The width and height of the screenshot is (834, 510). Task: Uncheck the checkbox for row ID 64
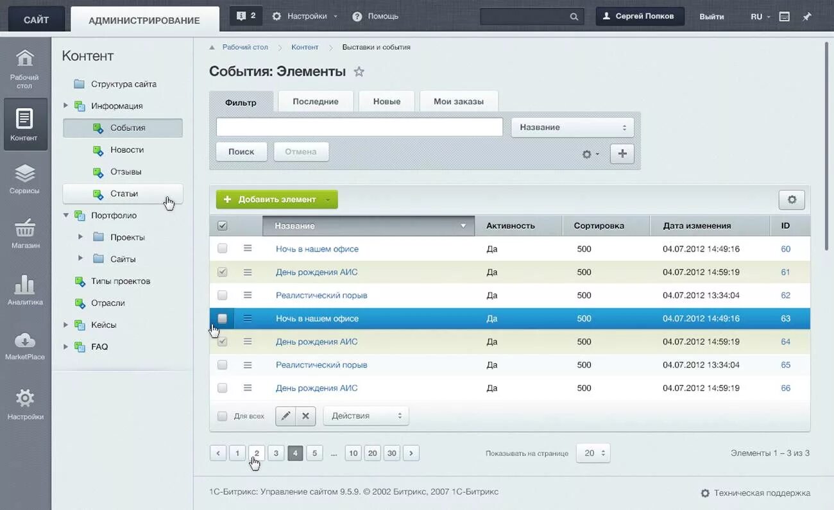coord(223,341)
